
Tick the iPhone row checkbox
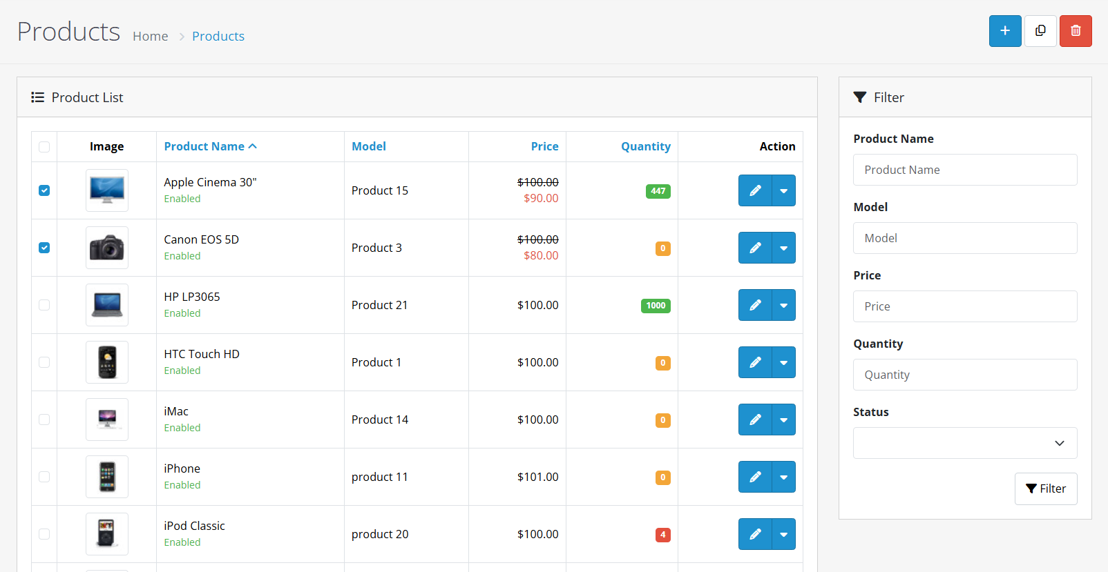44,477
